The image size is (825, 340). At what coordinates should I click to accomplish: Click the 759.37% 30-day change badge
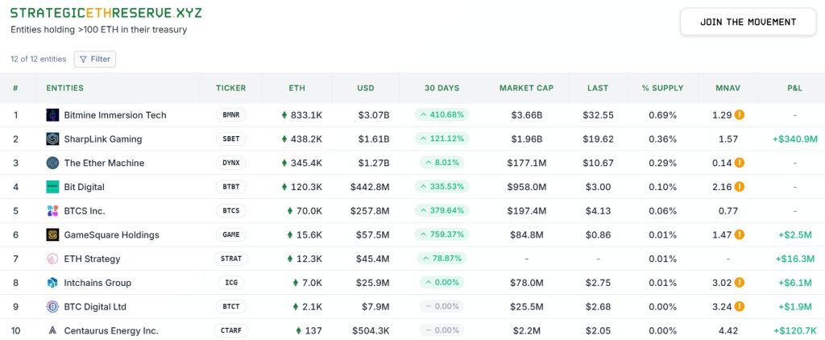[442, 234]
